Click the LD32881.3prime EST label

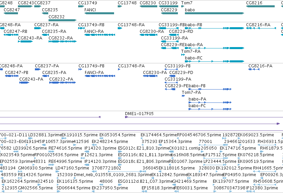pos(45,135)
